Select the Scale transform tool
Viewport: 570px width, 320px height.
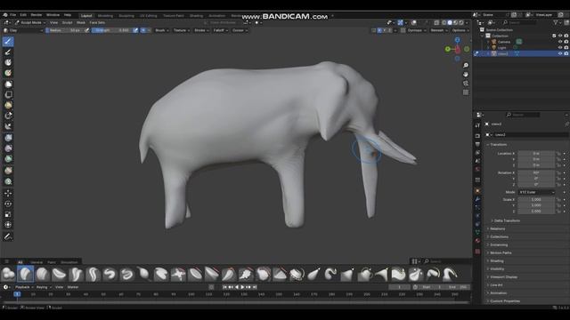click(8, 214)
